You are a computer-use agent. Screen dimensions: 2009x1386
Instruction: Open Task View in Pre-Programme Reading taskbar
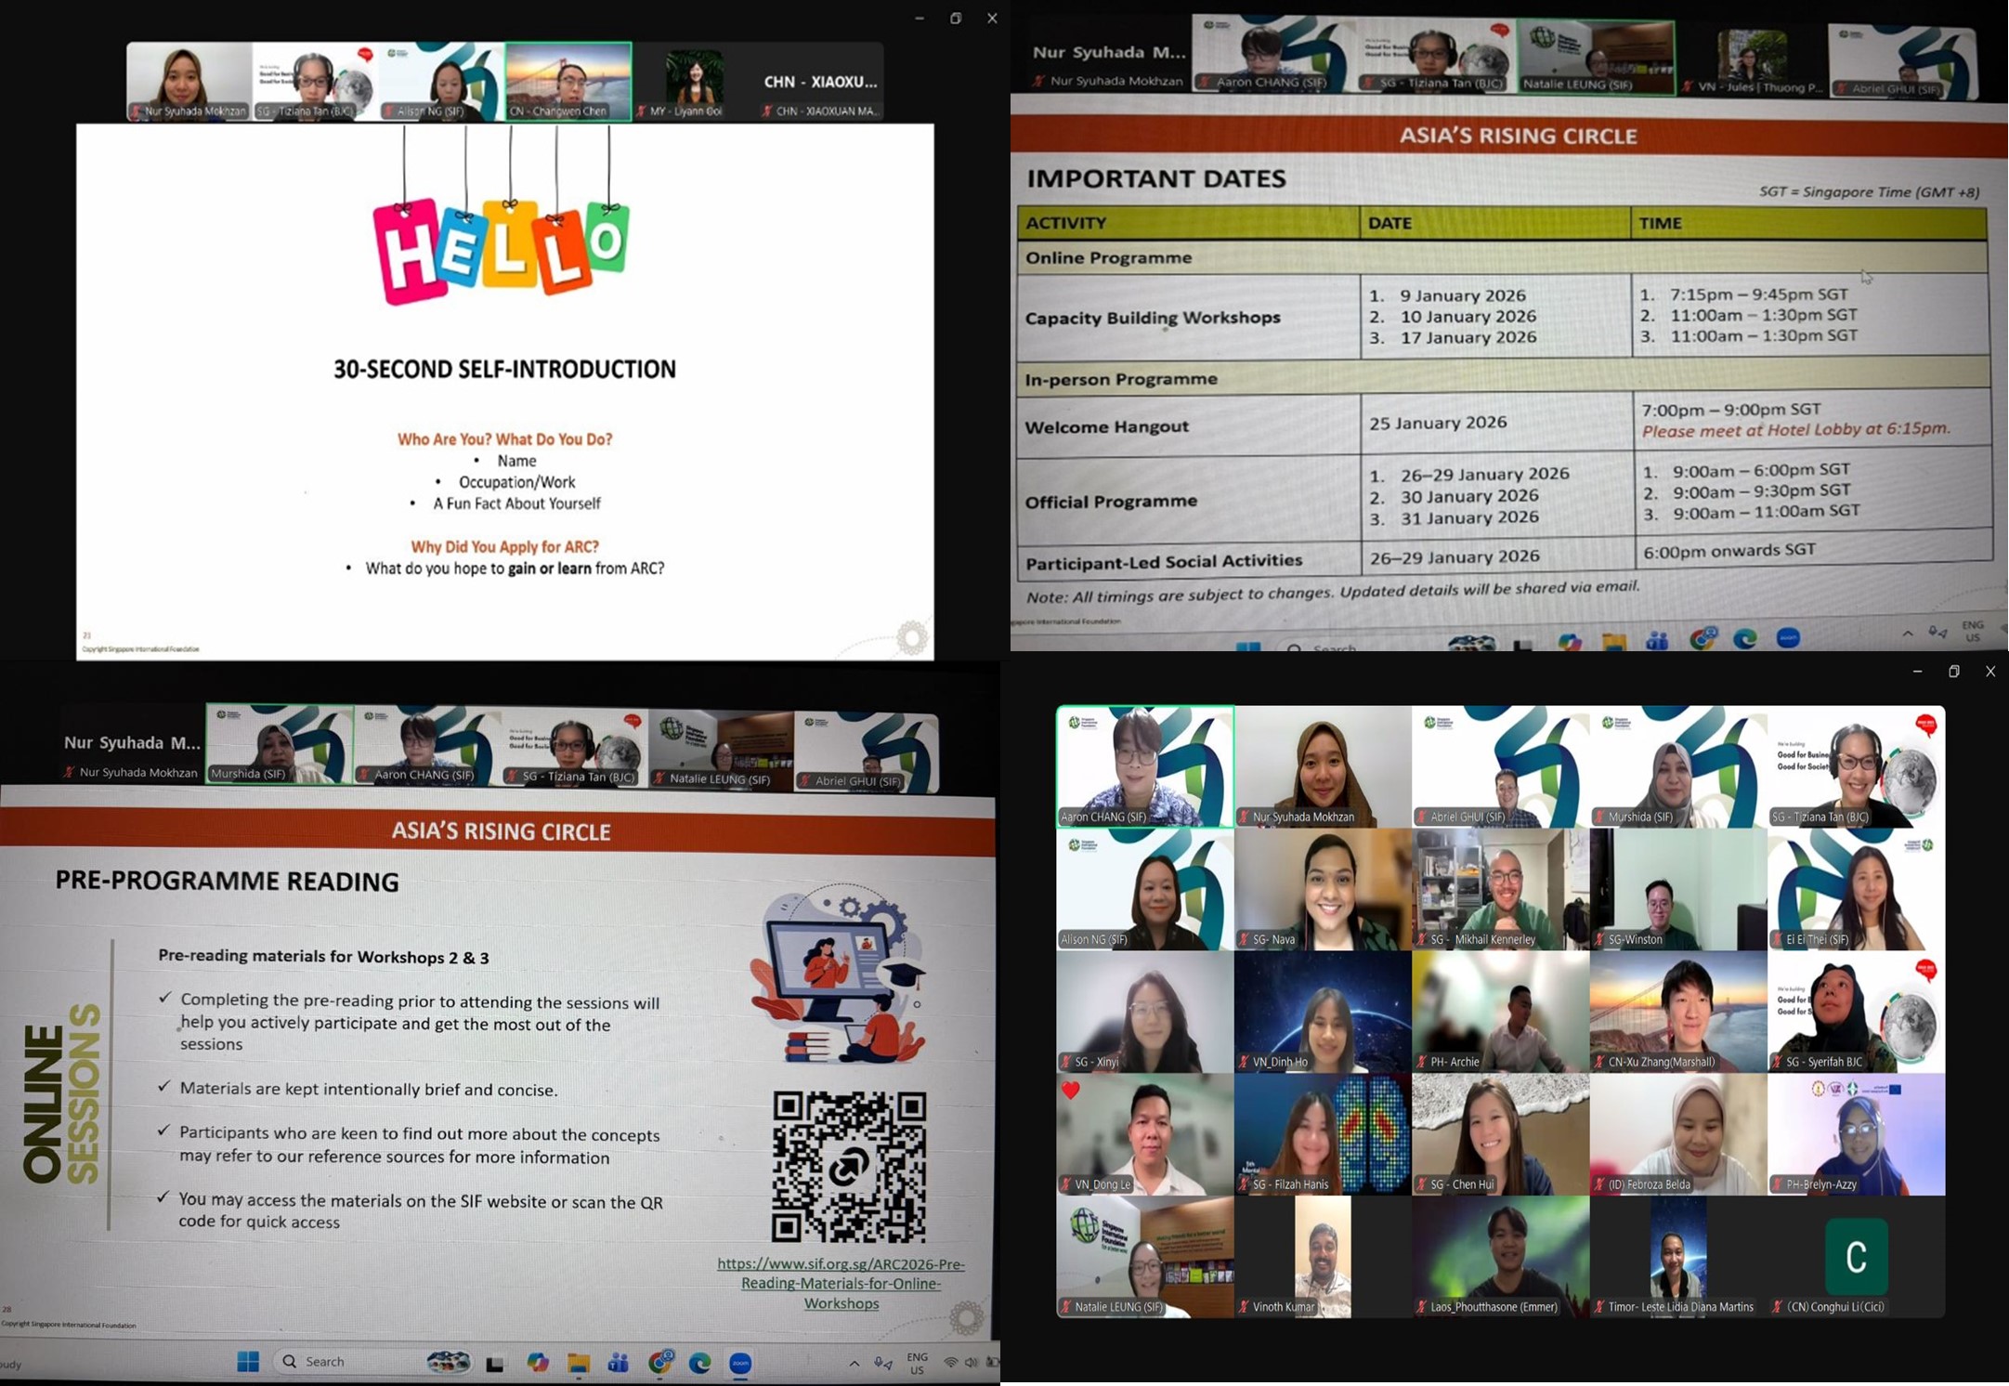495,1364
